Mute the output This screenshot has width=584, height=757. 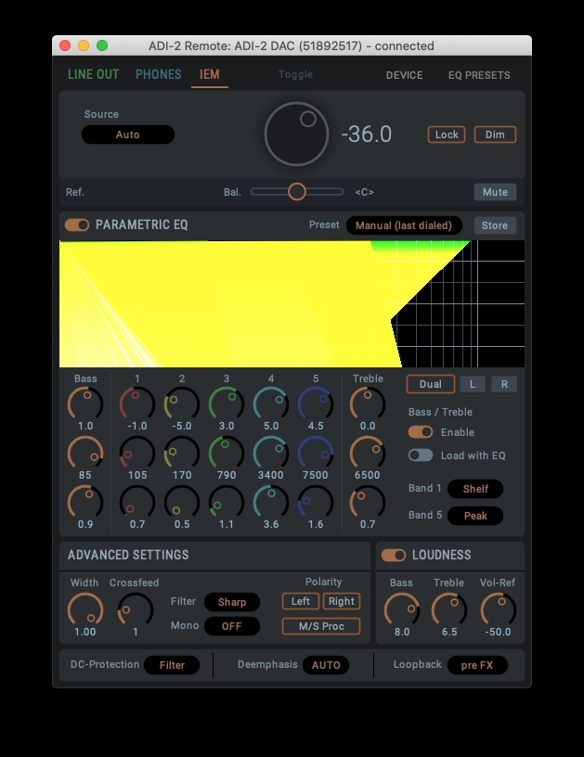point(495,192)
